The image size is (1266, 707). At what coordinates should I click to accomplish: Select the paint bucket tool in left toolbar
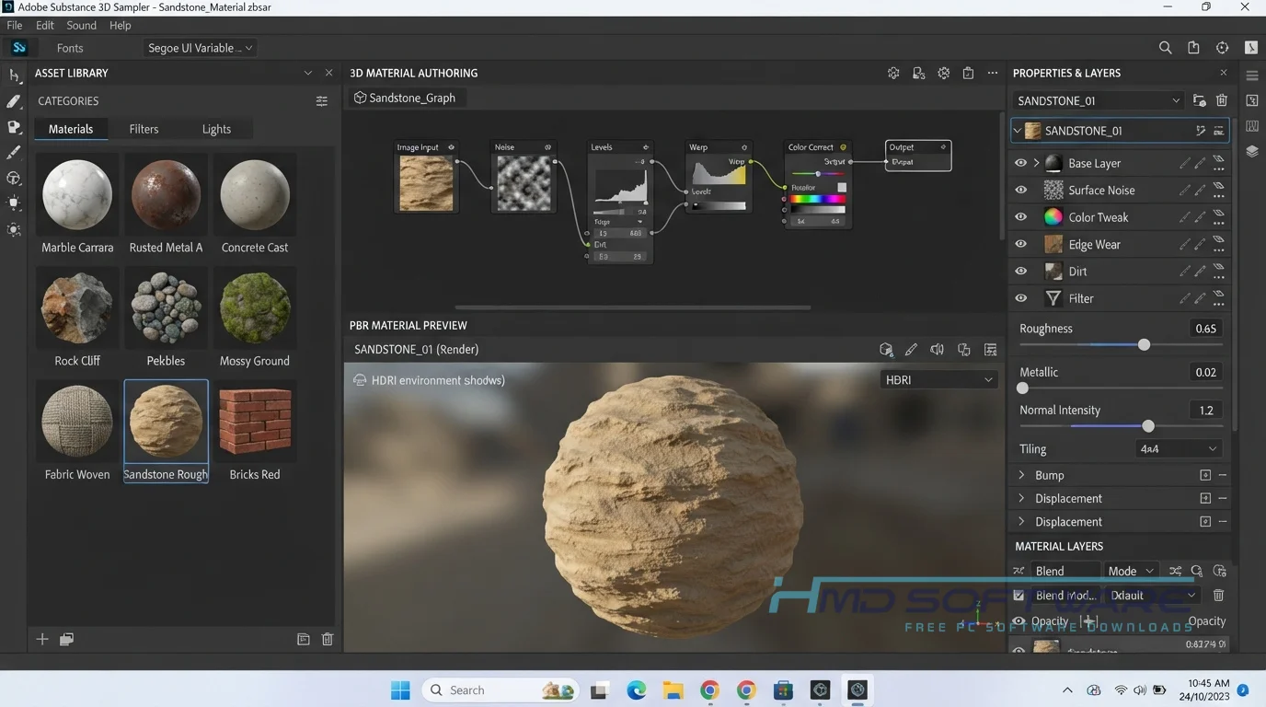[14, 127]
